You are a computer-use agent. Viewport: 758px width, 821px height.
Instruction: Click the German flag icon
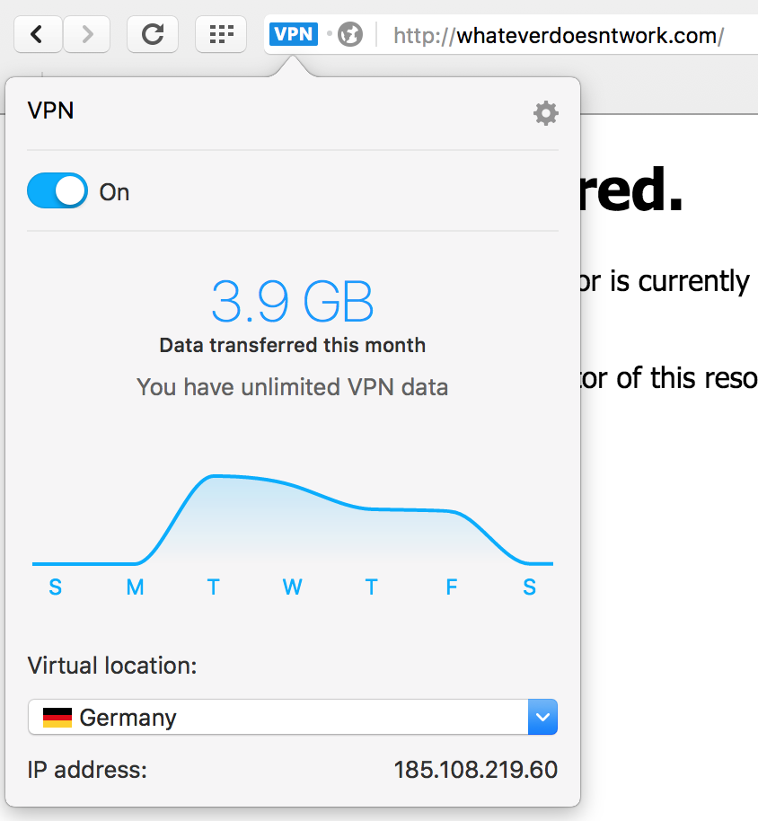57,718
